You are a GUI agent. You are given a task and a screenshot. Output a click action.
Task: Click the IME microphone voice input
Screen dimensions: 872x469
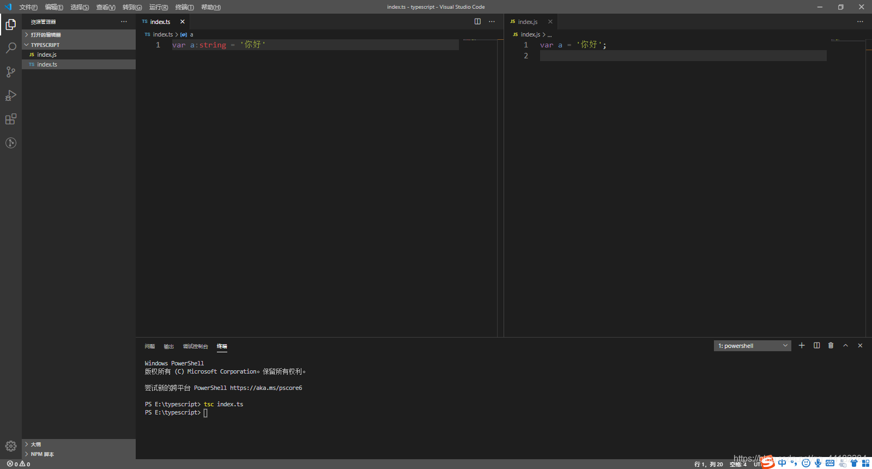[818, 463]
